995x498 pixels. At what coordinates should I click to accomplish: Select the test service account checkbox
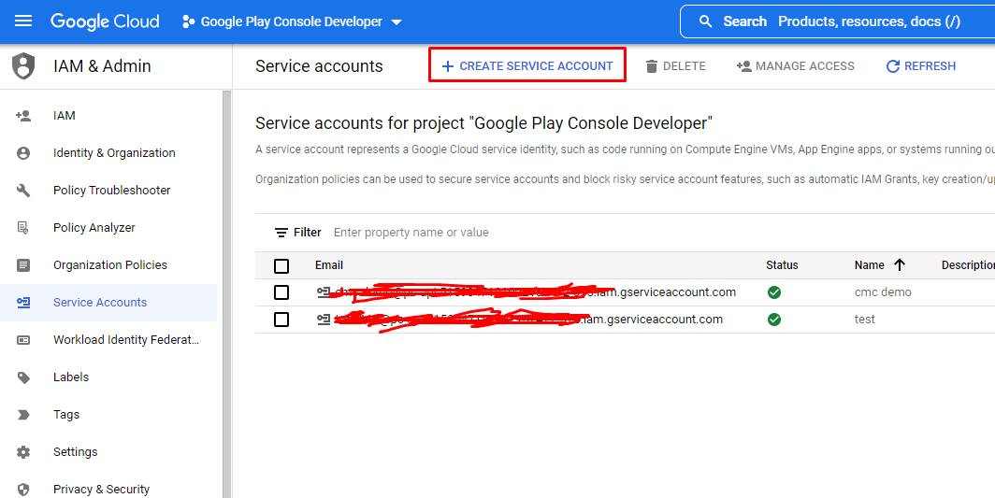(281, 320)
